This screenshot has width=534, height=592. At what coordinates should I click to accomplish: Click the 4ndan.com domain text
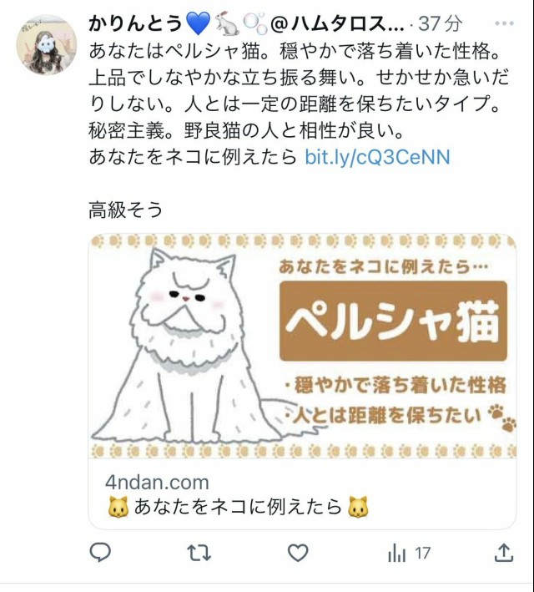[x=157, y=482]
